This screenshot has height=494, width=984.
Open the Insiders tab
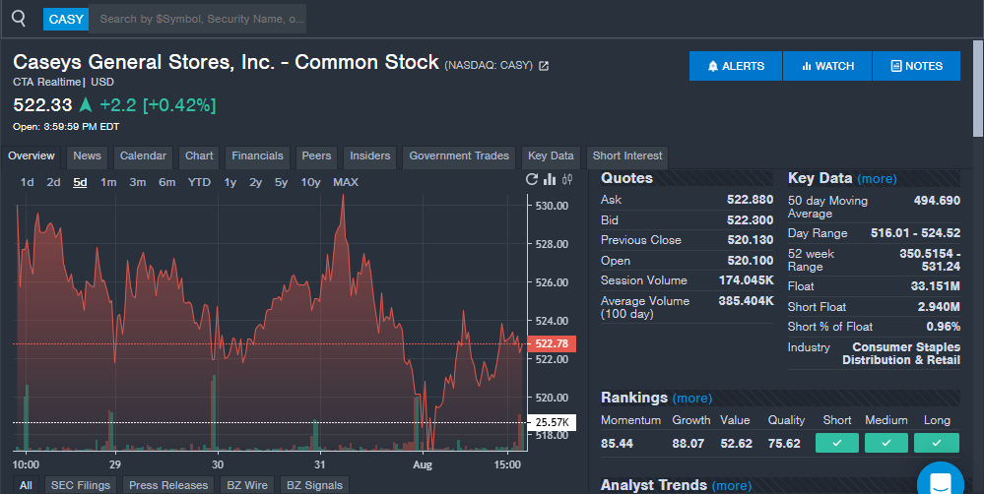(x=369, y=156)
